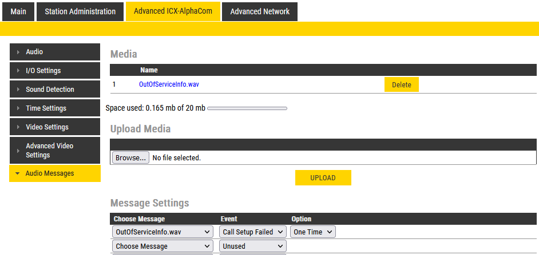Open the OutOfServiceInfo.wav message dropdown
The width and height of the screenshot is (539, 255).
163,232
